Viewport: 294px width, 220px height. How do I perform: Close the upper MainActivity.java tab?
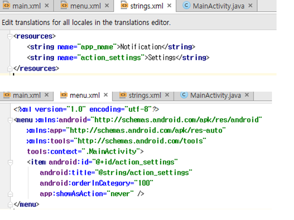point(250,5)
